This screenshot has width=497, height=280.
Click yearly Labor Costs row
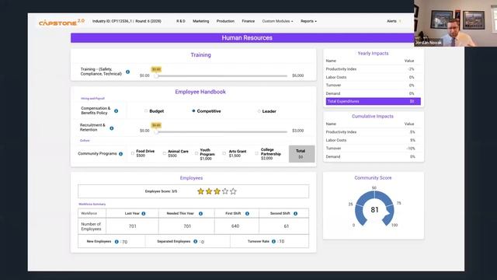pos(374,77)
